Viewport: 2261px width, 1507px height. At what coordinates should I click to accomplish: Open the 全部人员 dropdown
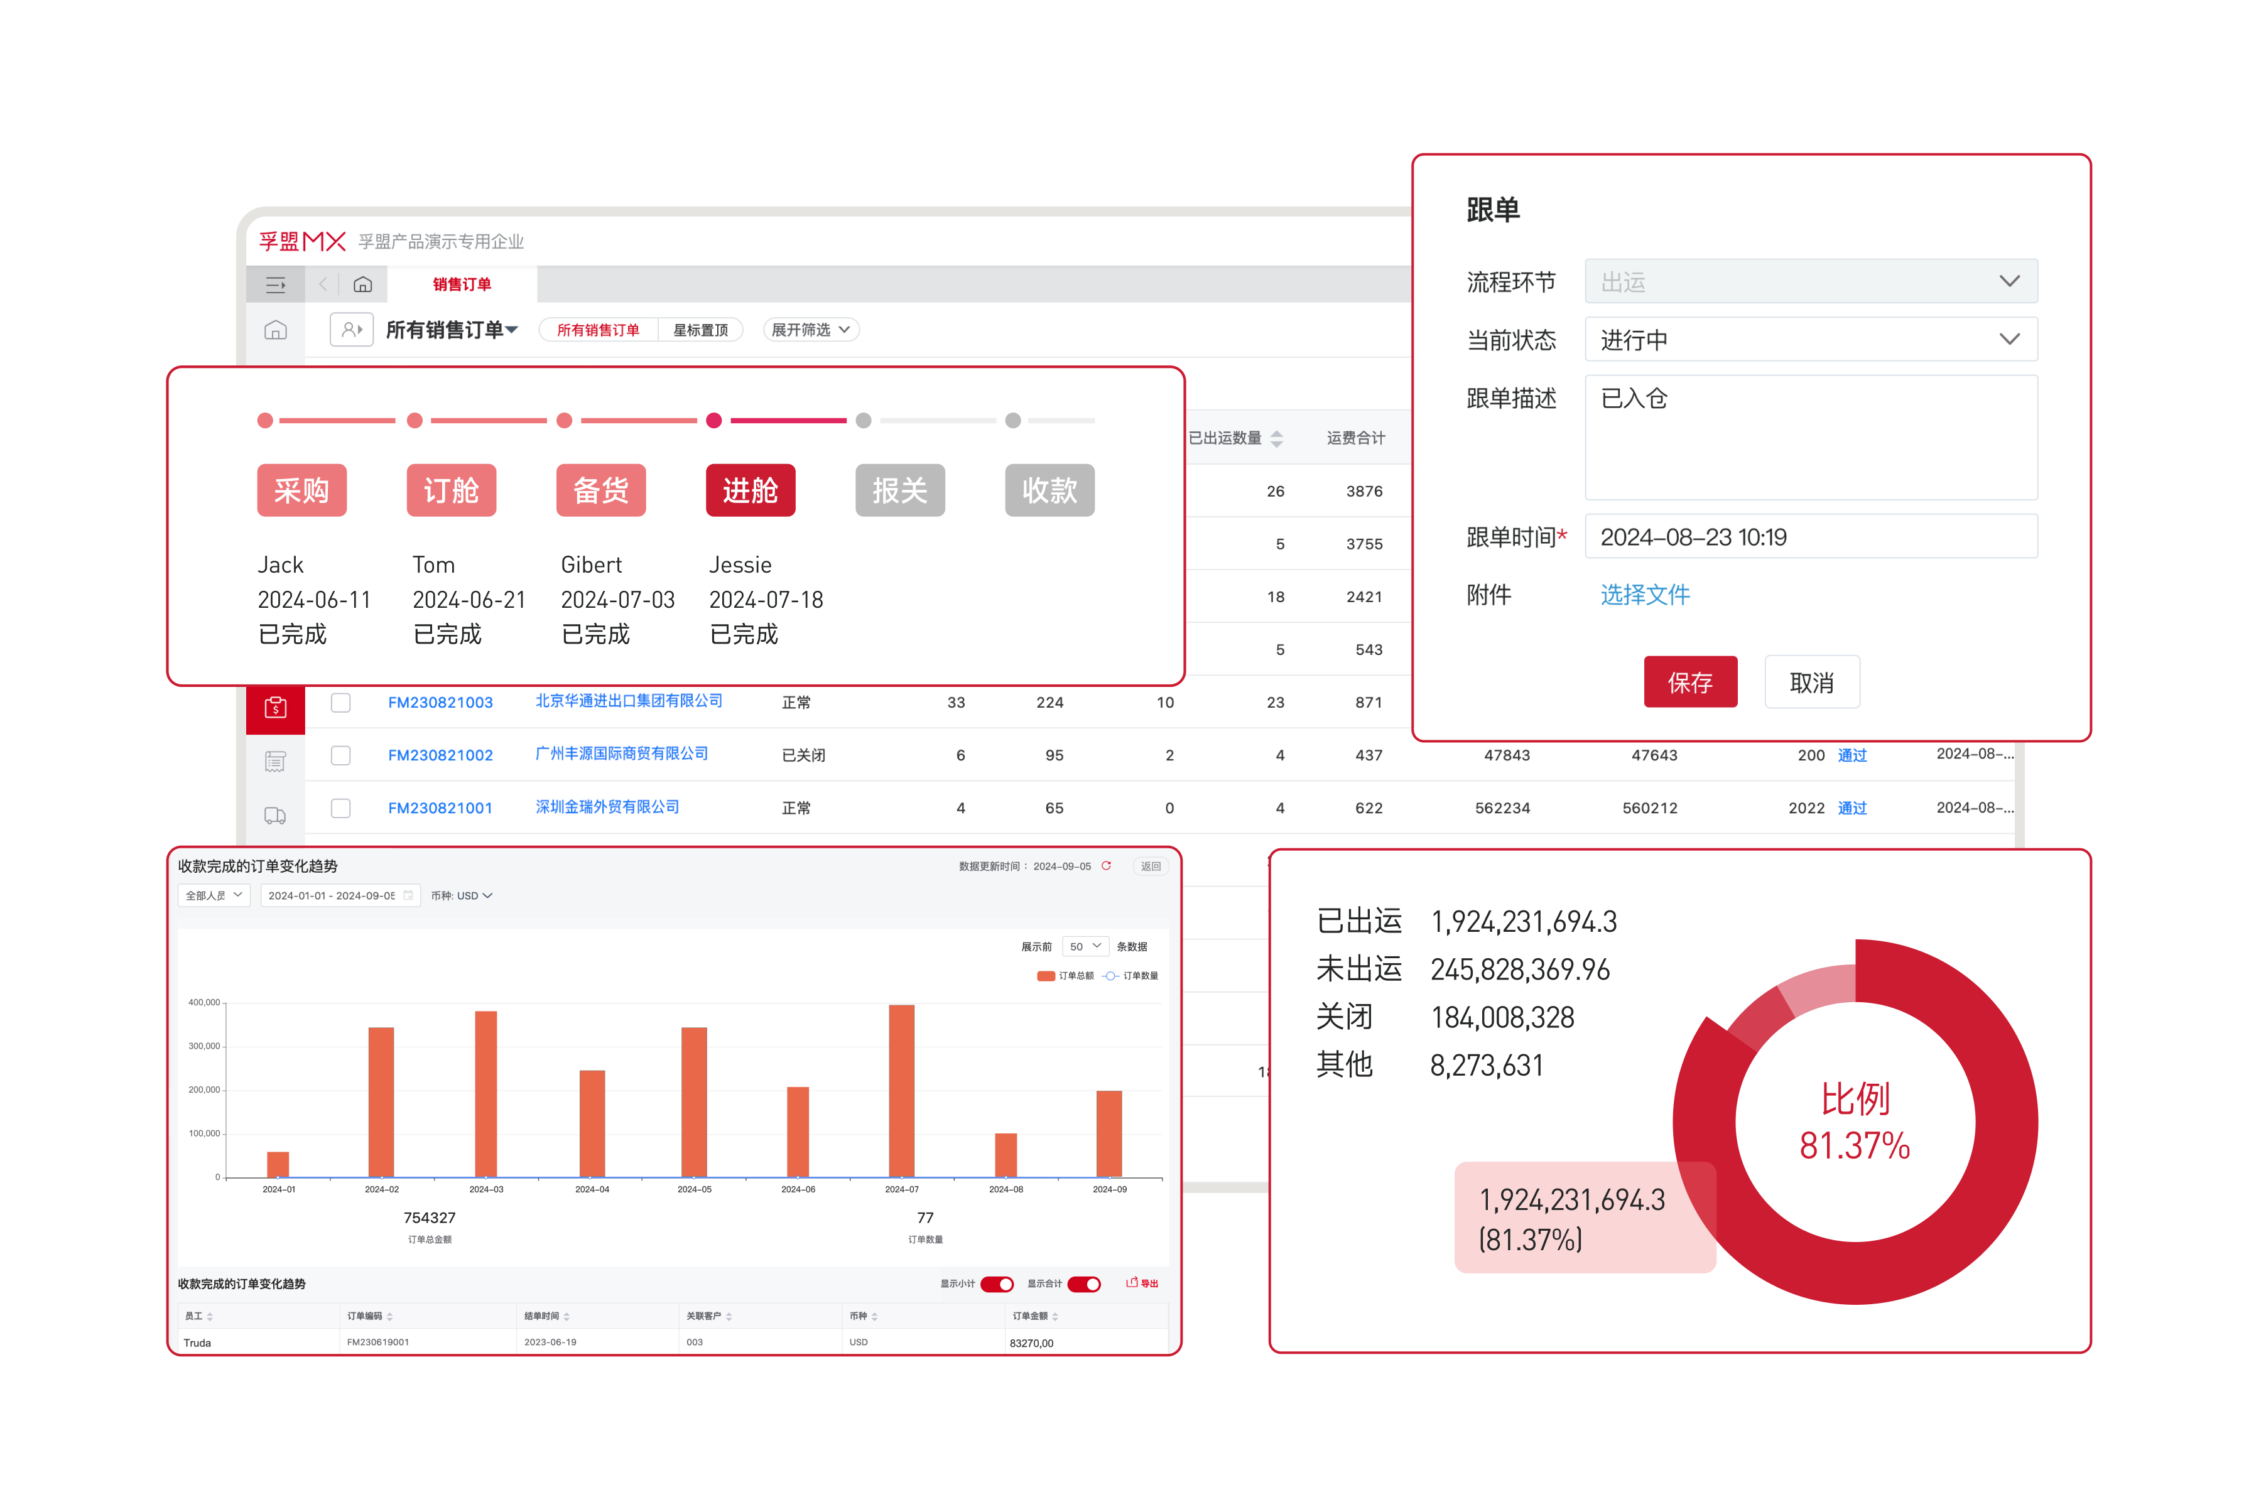tap(214, 896)
